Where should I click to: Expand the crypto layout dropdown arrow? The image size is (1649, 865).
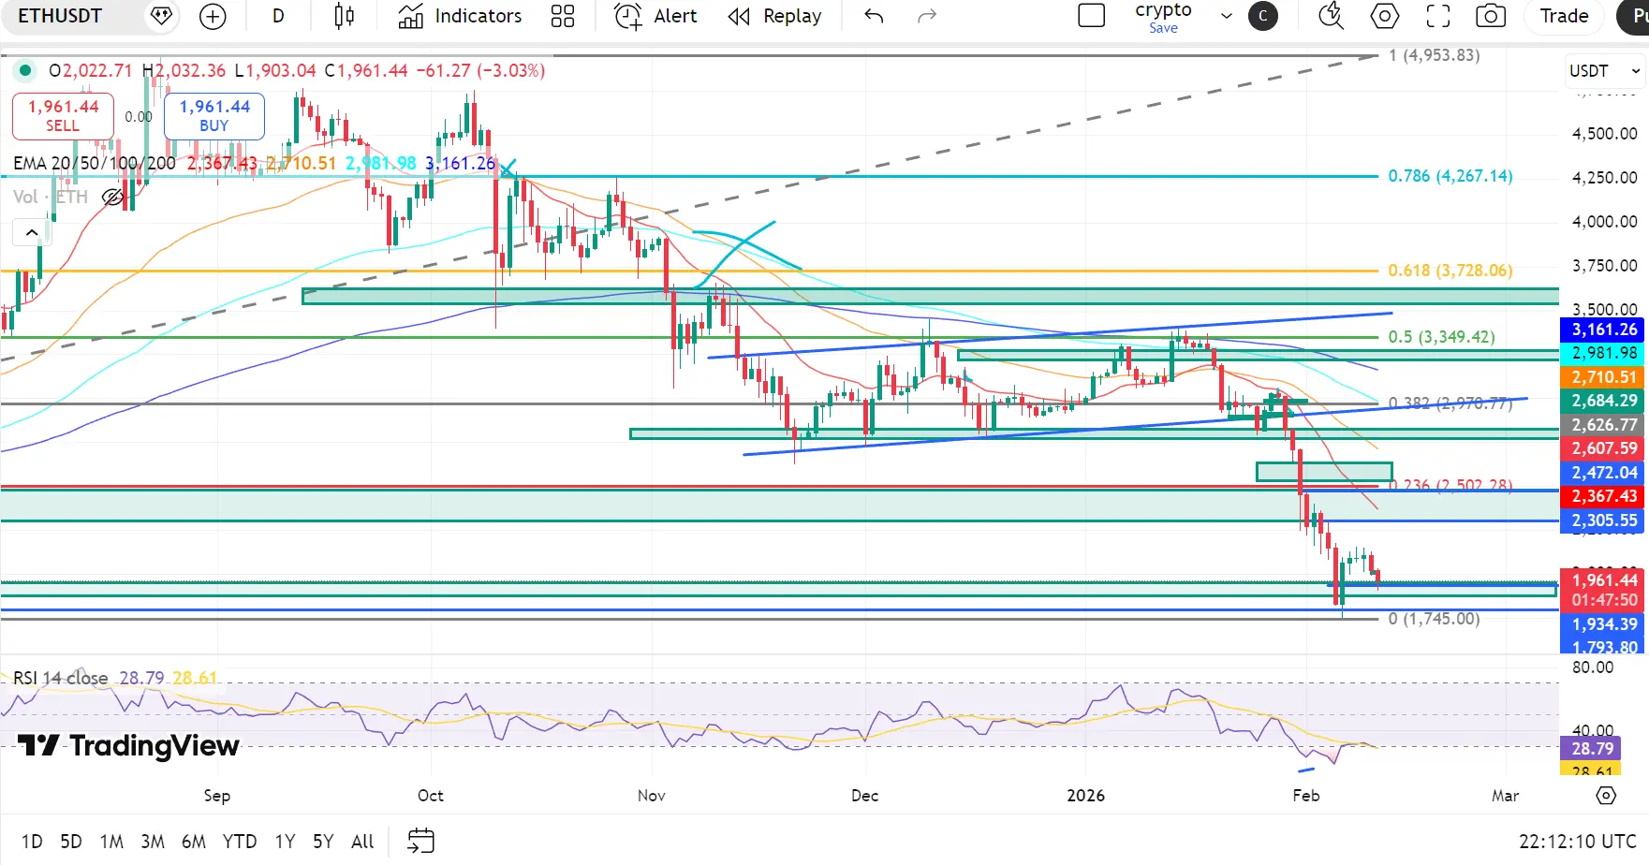1226,16
